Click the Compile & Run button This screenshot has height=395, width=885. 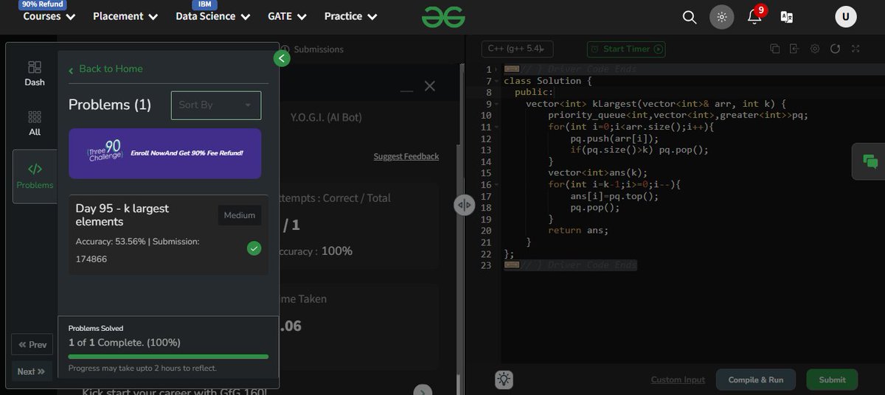coord(756,380)
